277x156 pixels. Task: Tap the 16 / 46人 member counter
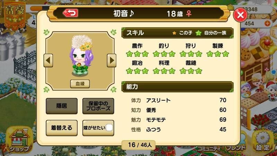tap(139, 145)
